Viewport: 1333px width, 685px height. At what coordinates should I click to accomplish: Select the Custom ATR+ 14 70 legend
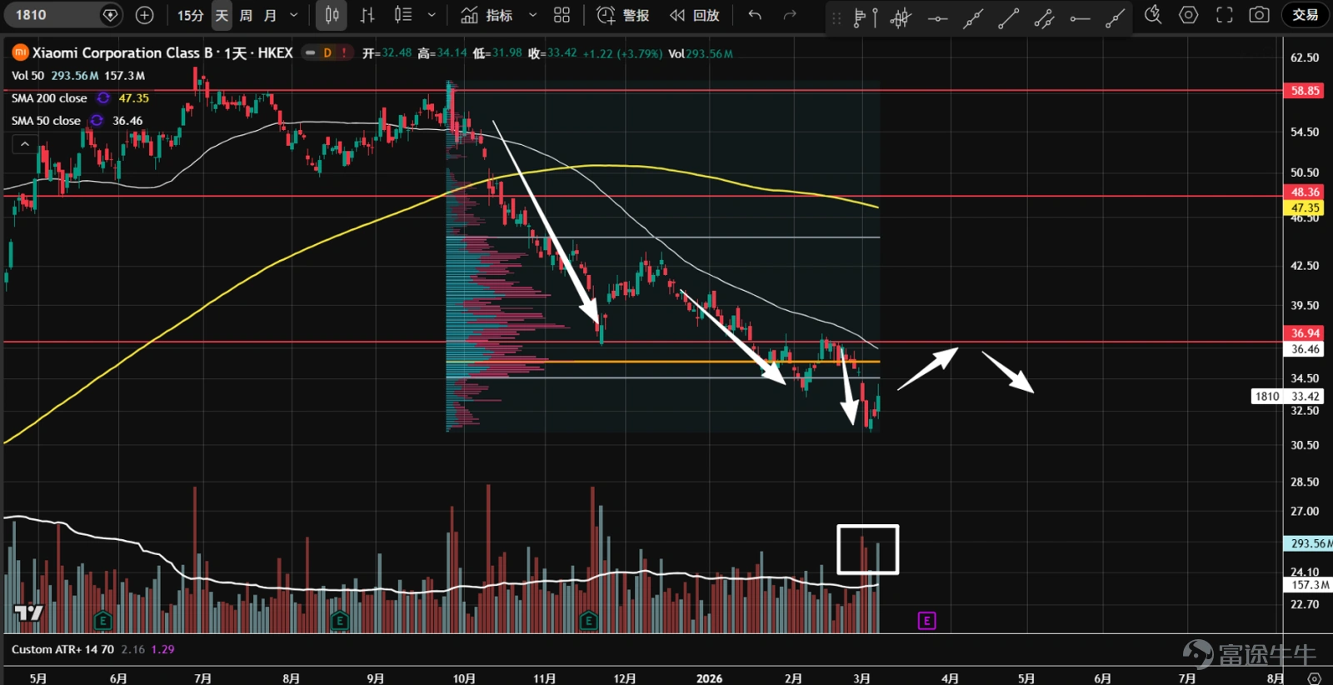[x=62, y=649]
